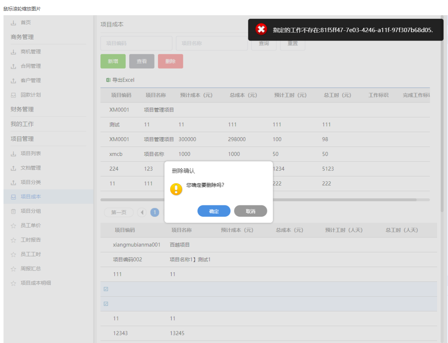Click the Excel icon next to 导出Excel
This screenshot has width=448, height=343.
point(108,80)
